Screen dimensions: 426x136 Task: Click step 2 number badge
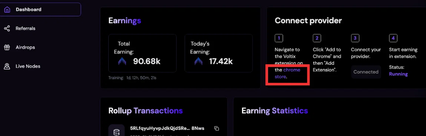pyautogui.click(x=317, y=38)
